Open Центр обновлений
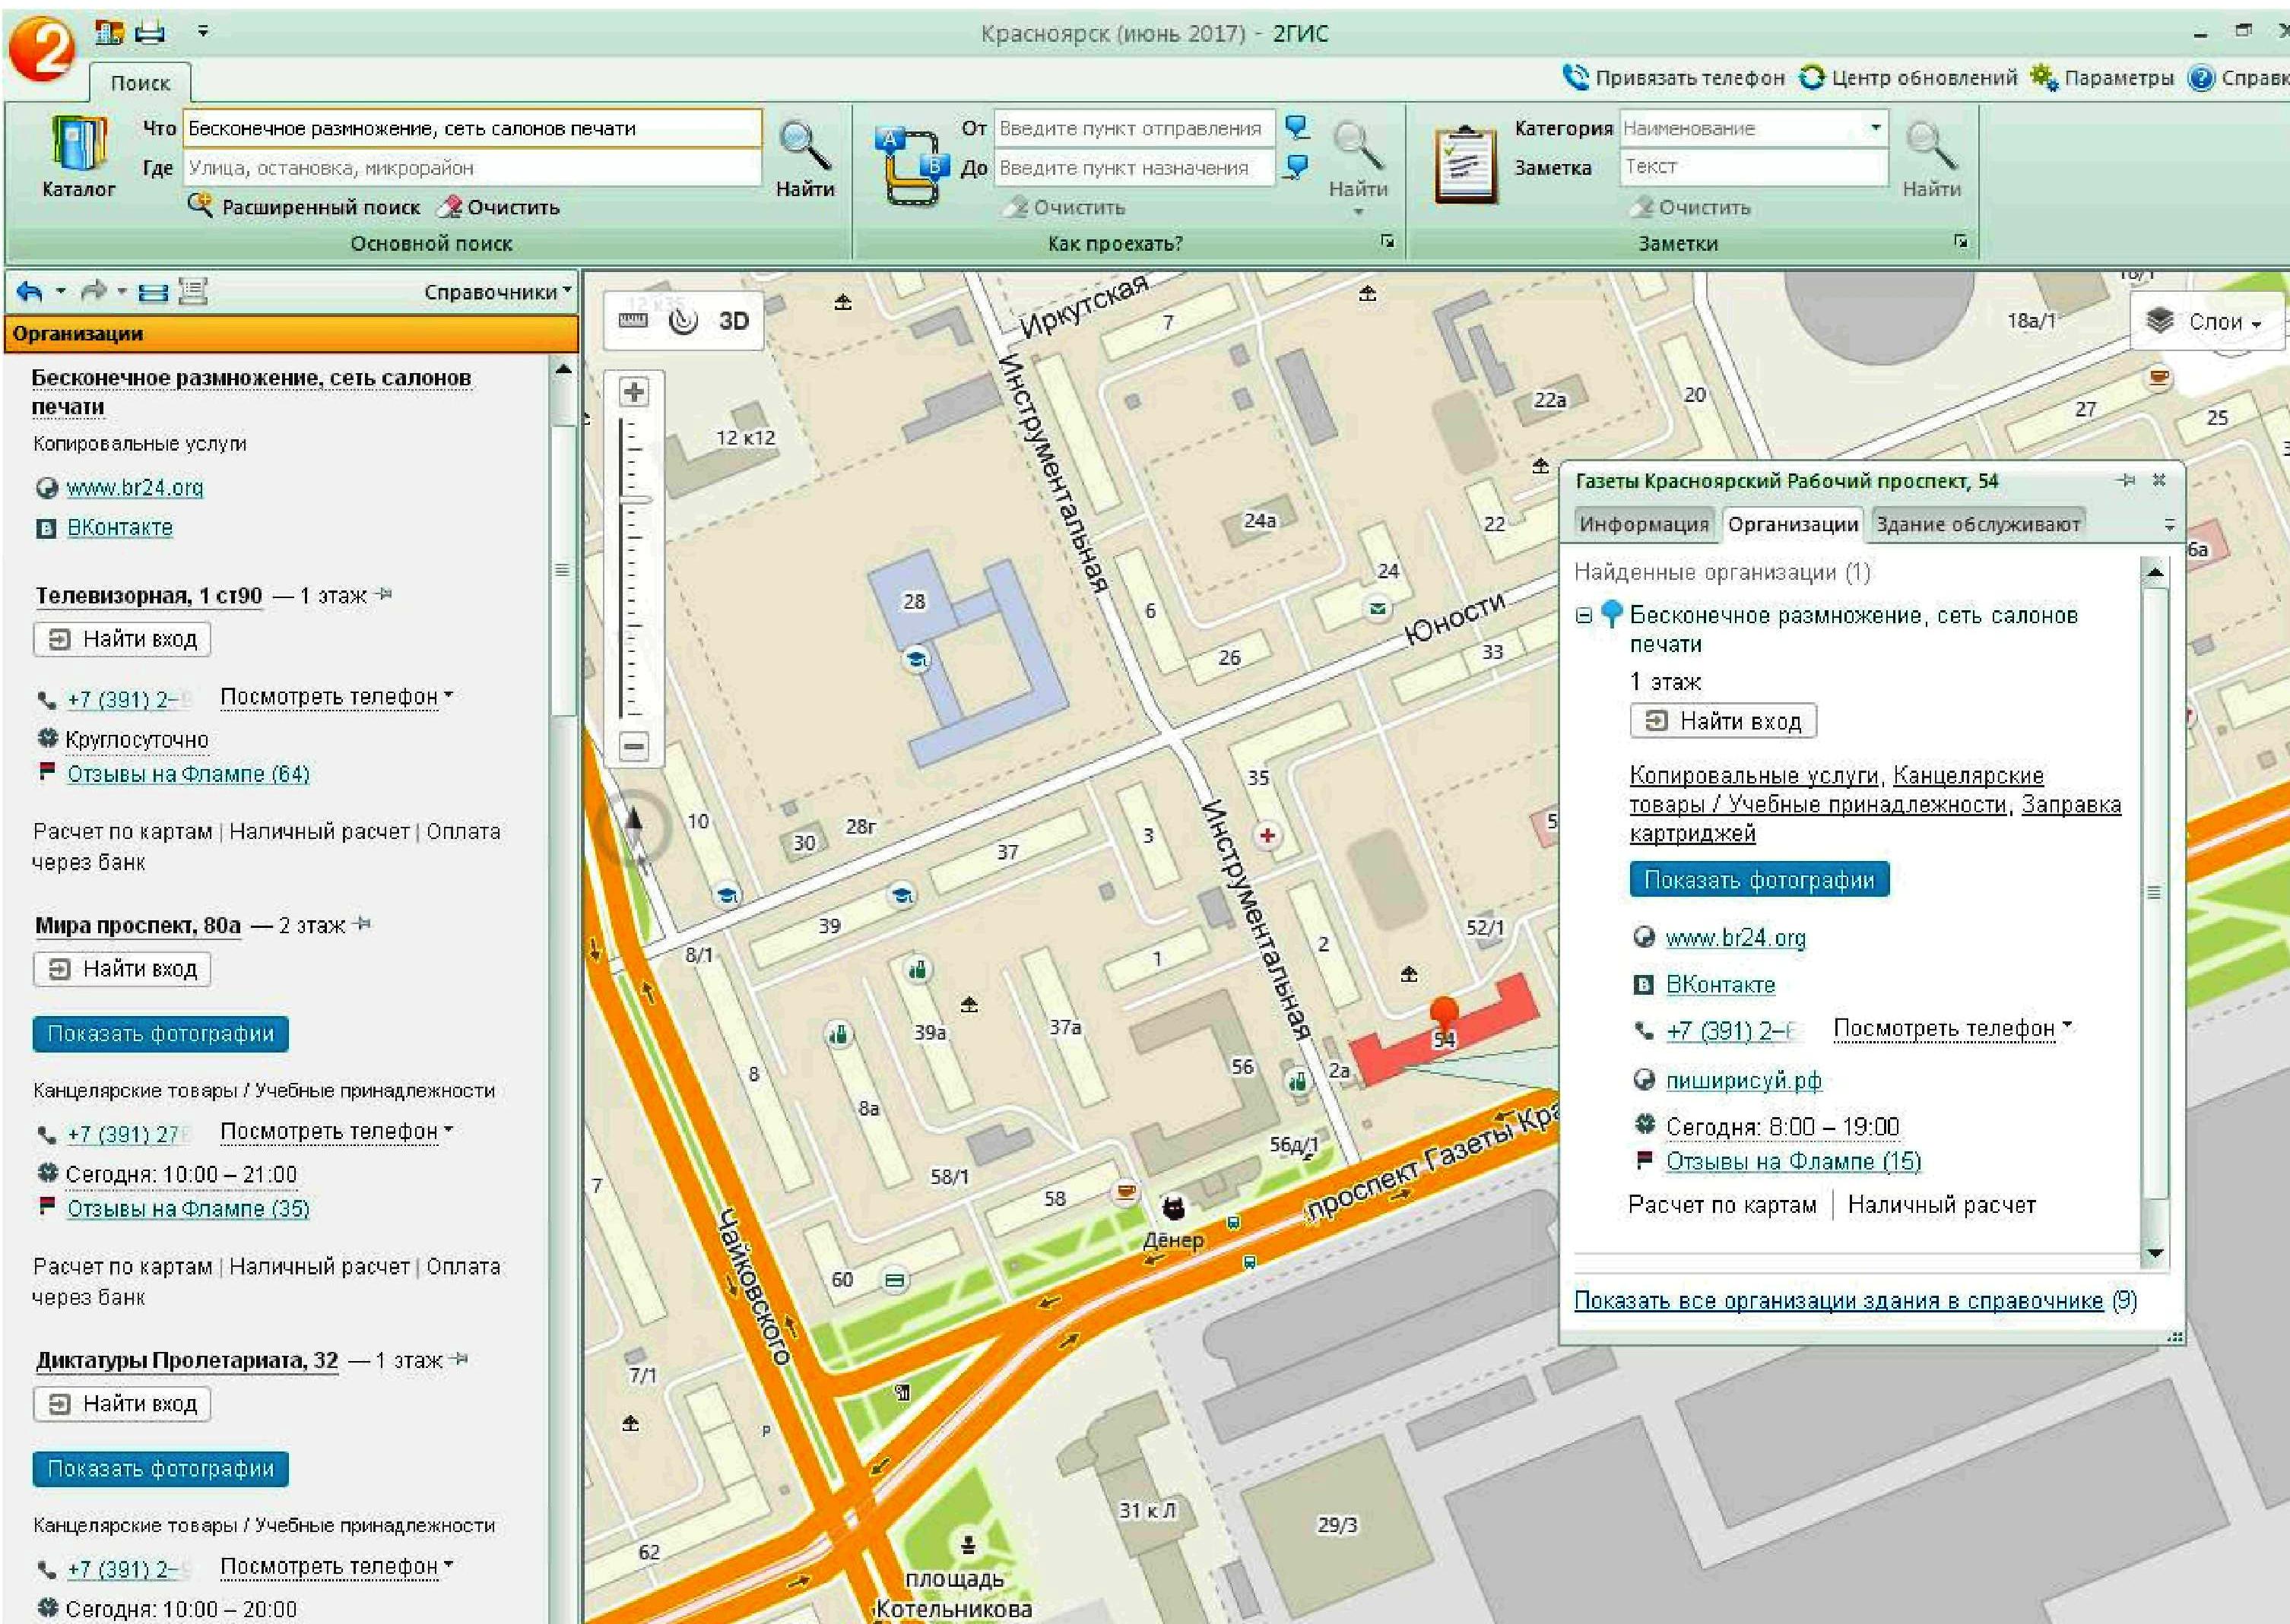This screenshot has height=1624, width=2290. pos(1908,77)
